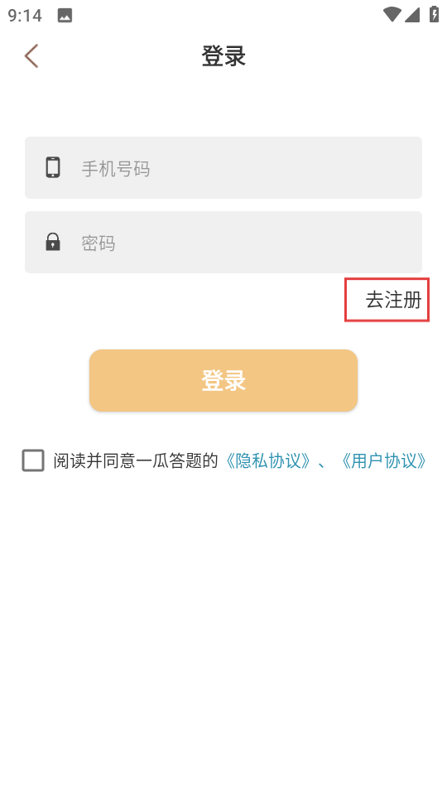Open the 《隐私协议》 link
Image resolution: width=447 pixels, height=795 pixels.
268,461
